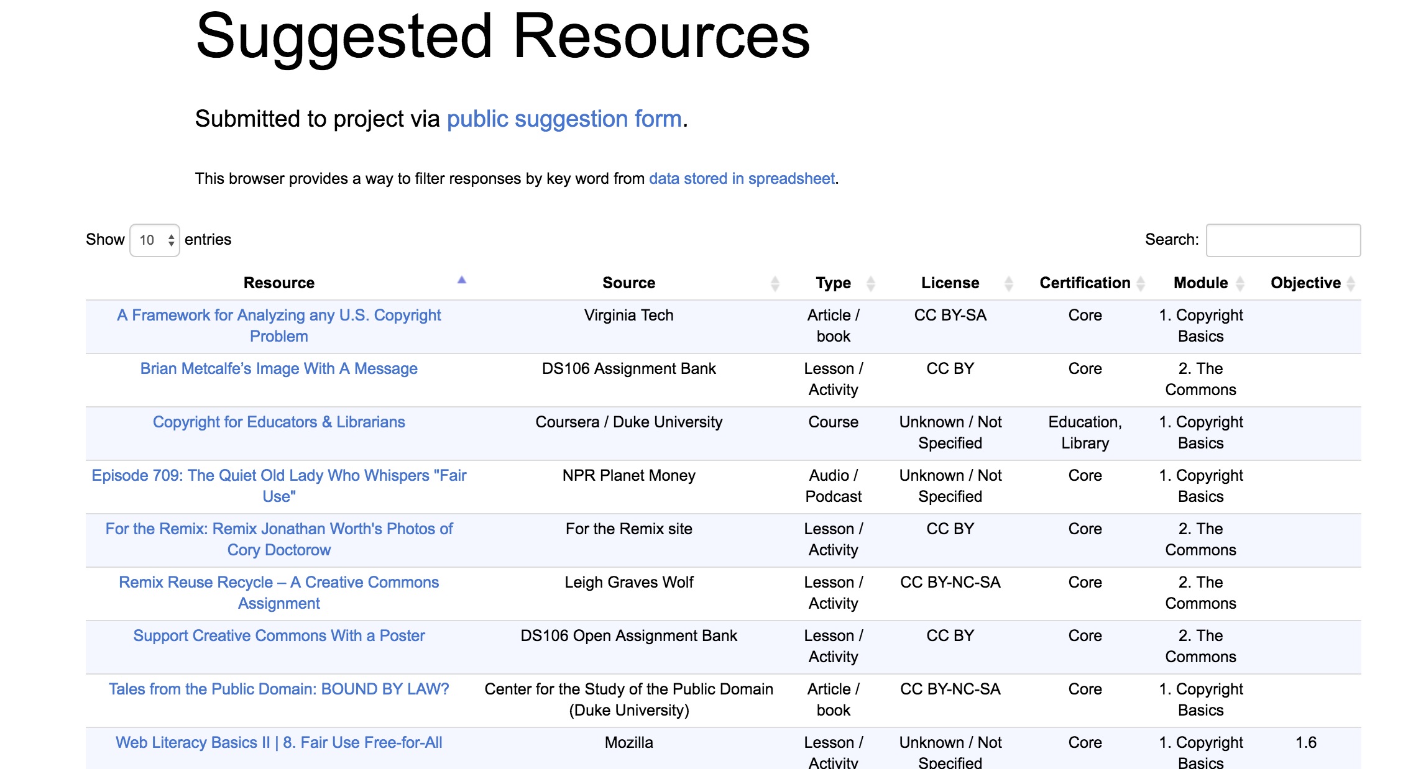Open the public suggestion form link
The image size is (1426, 769).
click(x=564, y=119)
